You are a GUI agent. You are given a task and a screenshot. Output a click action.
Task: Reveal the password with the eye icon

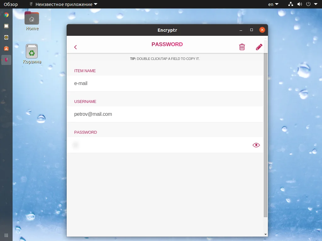(x=256, y=145)
